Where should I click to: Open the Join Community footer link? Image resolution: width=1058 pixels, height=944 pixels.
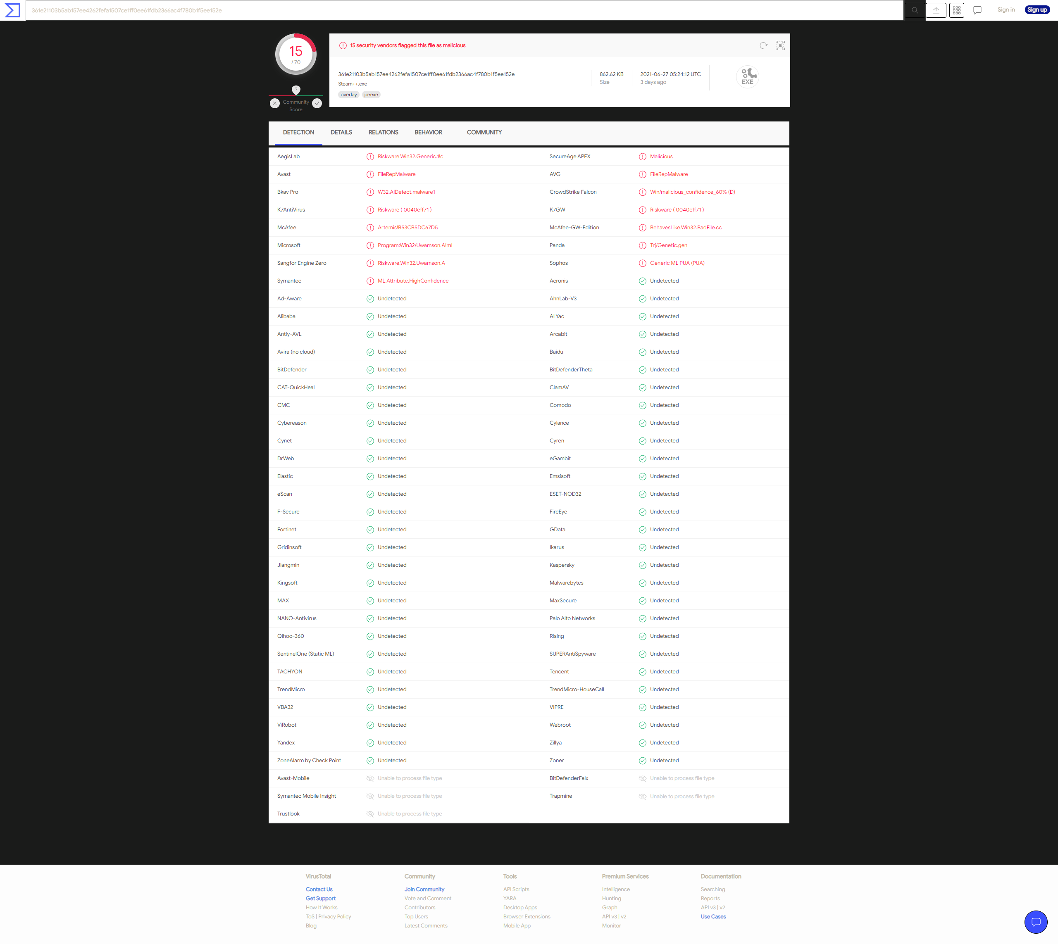tap(424, 889)
